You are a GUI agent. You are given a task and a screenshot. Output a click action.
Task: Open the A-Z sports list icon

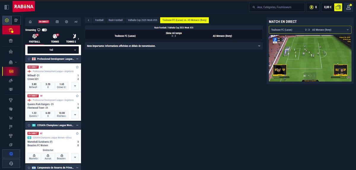76,22
